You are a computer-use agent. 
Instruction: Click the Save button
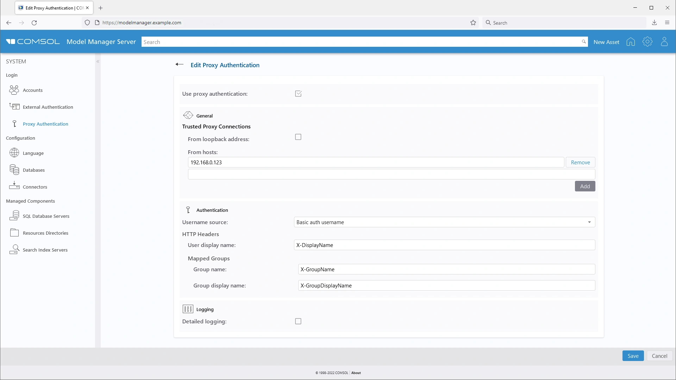coord(633,356)
